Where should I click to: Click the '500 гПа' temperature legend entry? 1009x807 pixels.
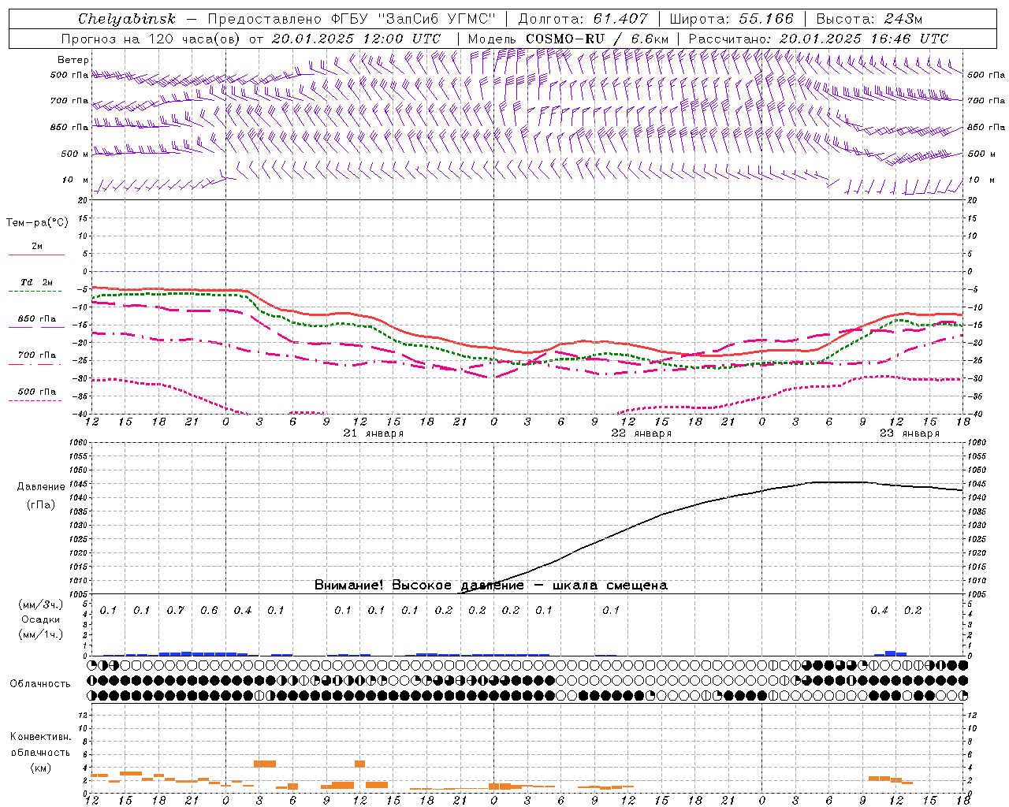coord(37,391)
